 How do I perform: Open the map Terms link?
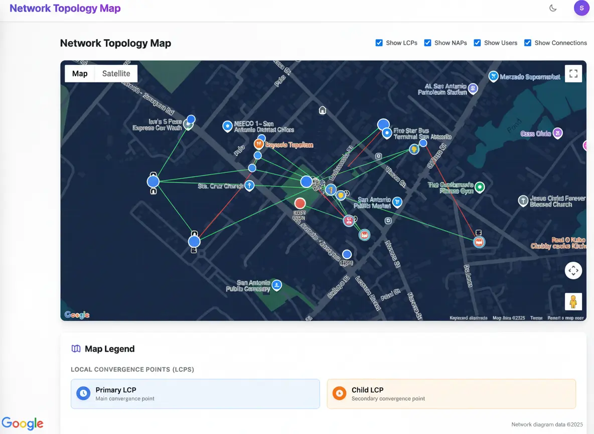click(536, 318)
